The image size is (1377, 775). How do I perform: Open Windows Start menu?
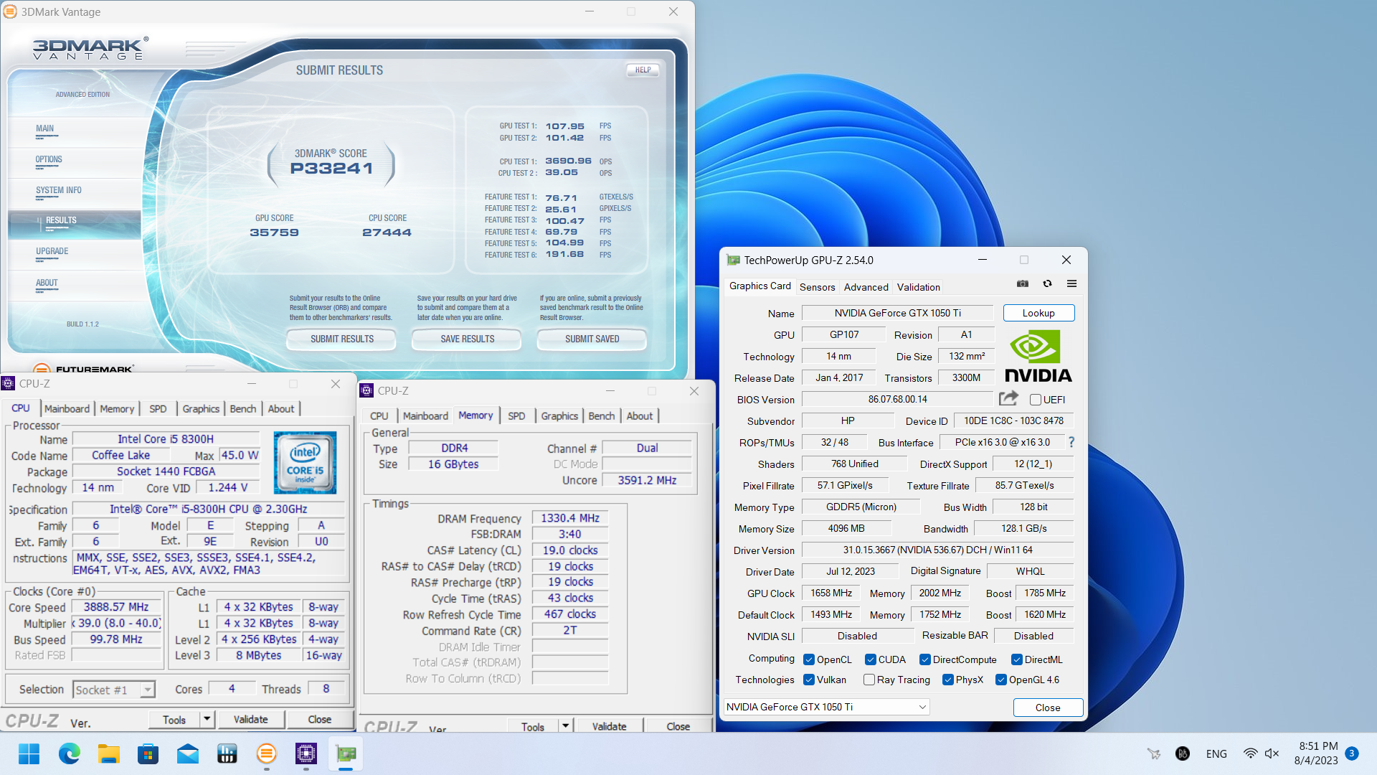point(29,754)
